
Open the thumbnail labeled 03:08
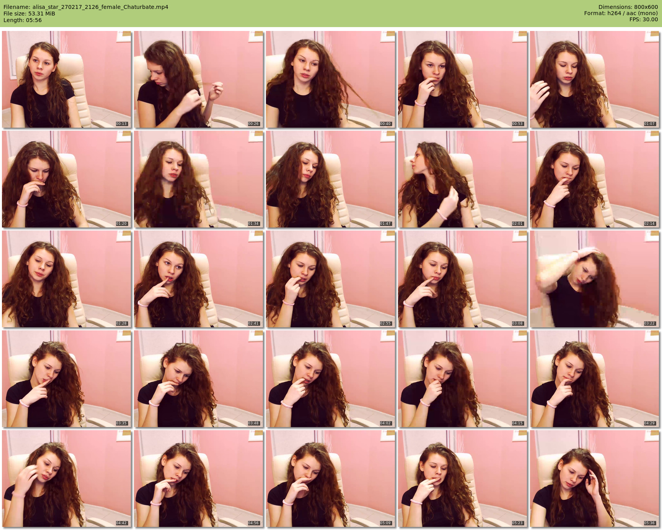point(463,279)
